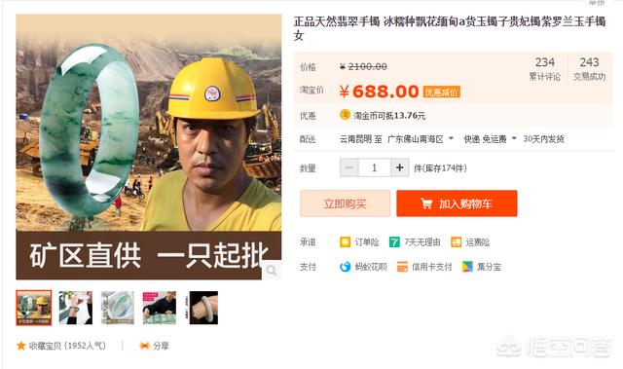Viewport: 623px width, 369px height.
Task: Click the yellow order insurance icon
Action: [345, 241]
